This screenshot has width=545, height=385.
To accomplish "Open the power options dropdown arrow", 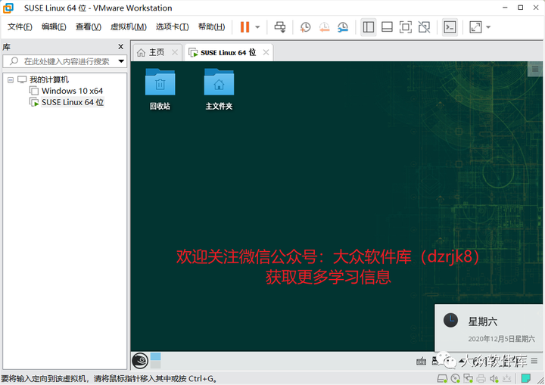I will point(257,27).
